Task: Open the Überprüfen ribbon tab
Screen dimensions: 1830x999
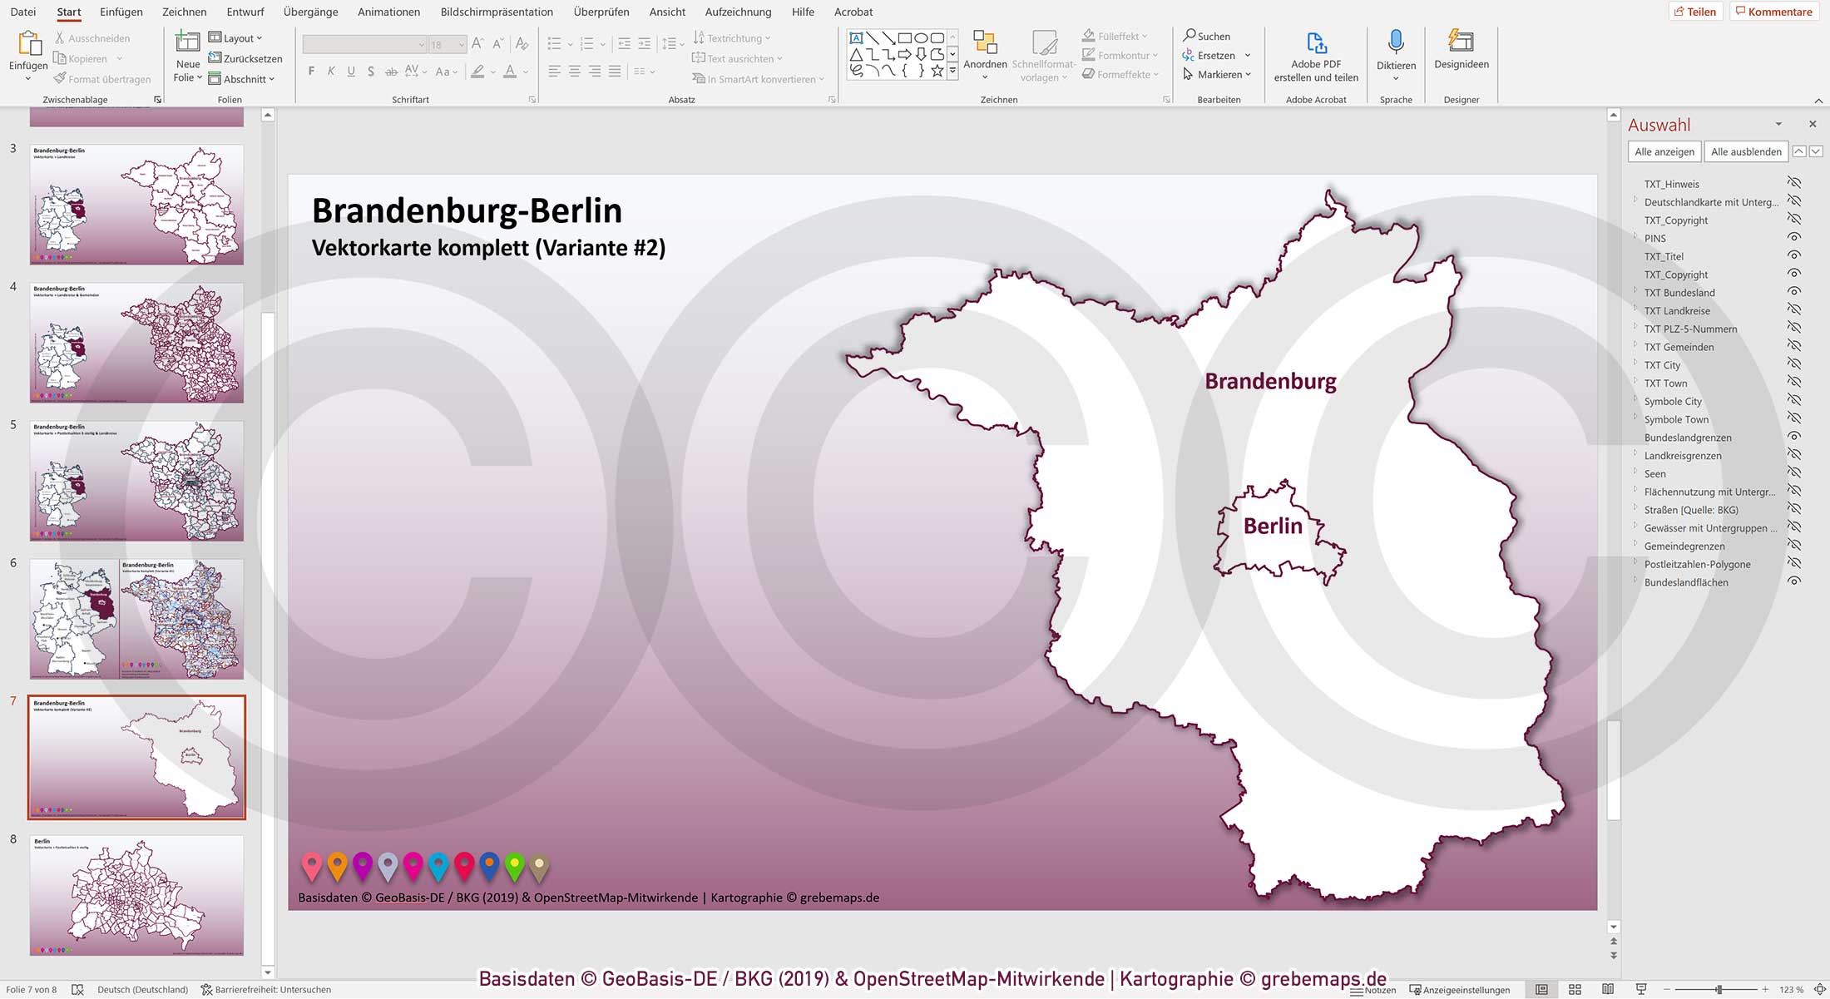Action: tap(601, 12)
